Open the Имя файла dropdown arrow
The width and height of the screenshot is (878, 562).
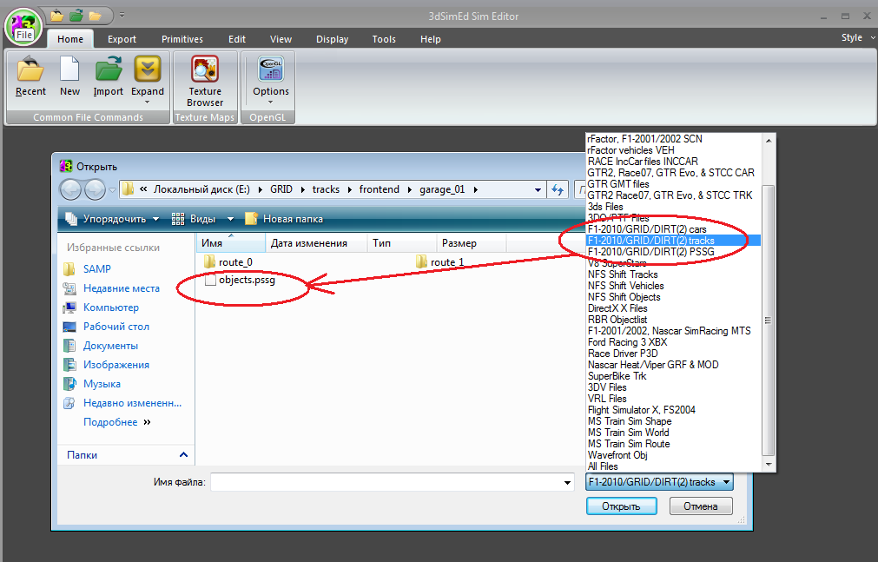click(x=567, y=482)
